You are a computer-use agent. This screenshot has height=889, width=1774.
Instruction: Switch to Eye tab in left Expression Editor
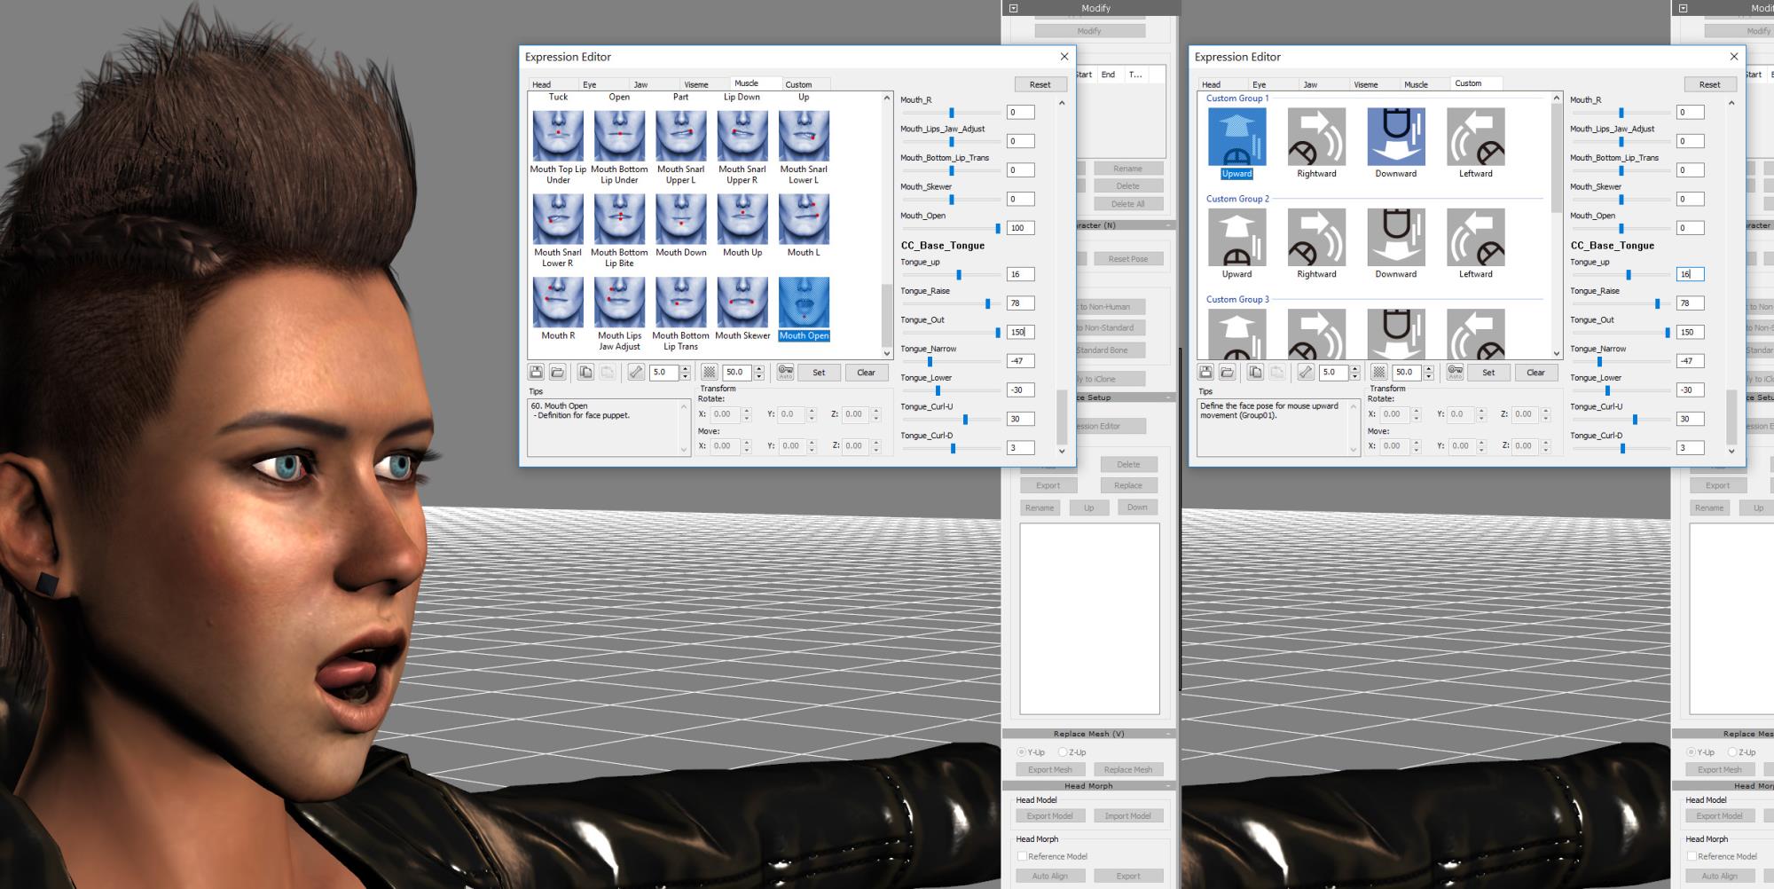[589, 85]
